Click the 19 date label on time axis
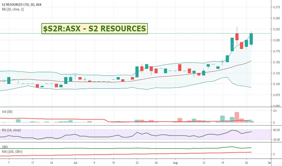Image resolution: width=282 pixels, height=166 pixels. 223,163
